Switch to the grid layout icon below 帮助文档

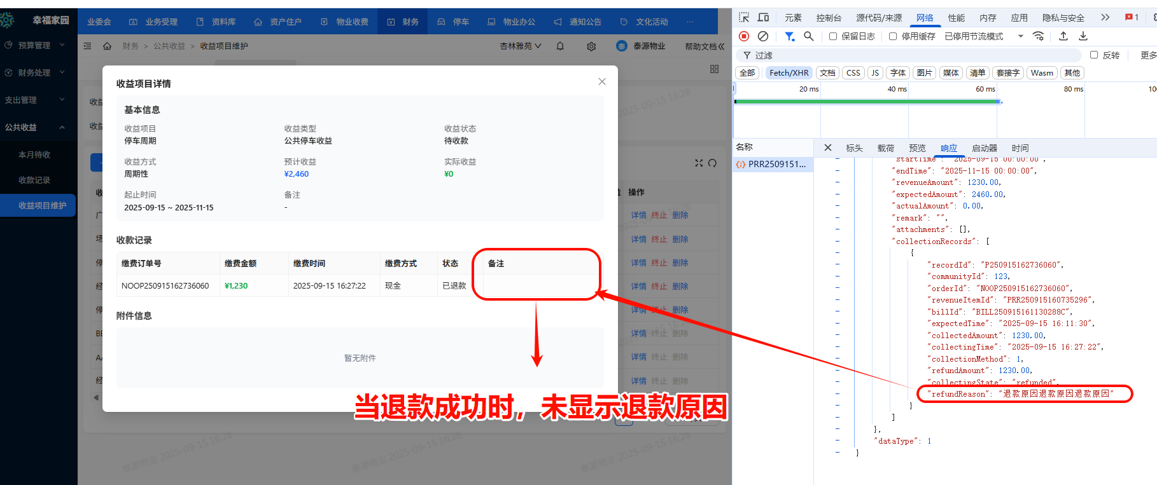click(x=714, y=69)
